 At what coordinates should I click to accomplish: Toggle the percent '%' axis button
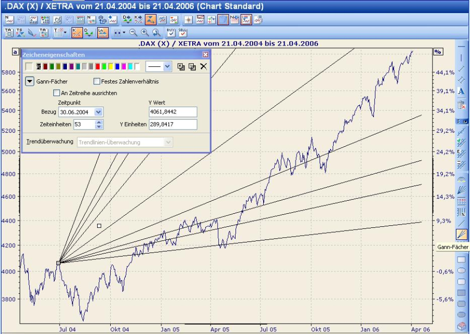pos(438,52)
